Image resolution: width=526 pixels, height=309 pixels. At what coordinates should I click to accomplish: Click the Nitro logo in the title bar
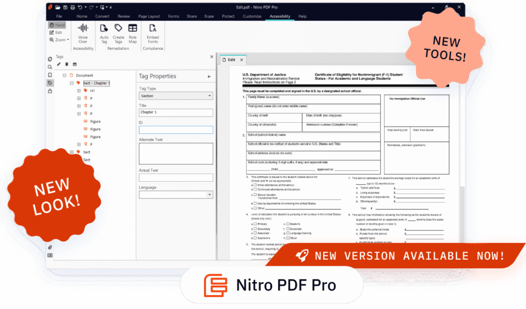[x=50, y=7]
